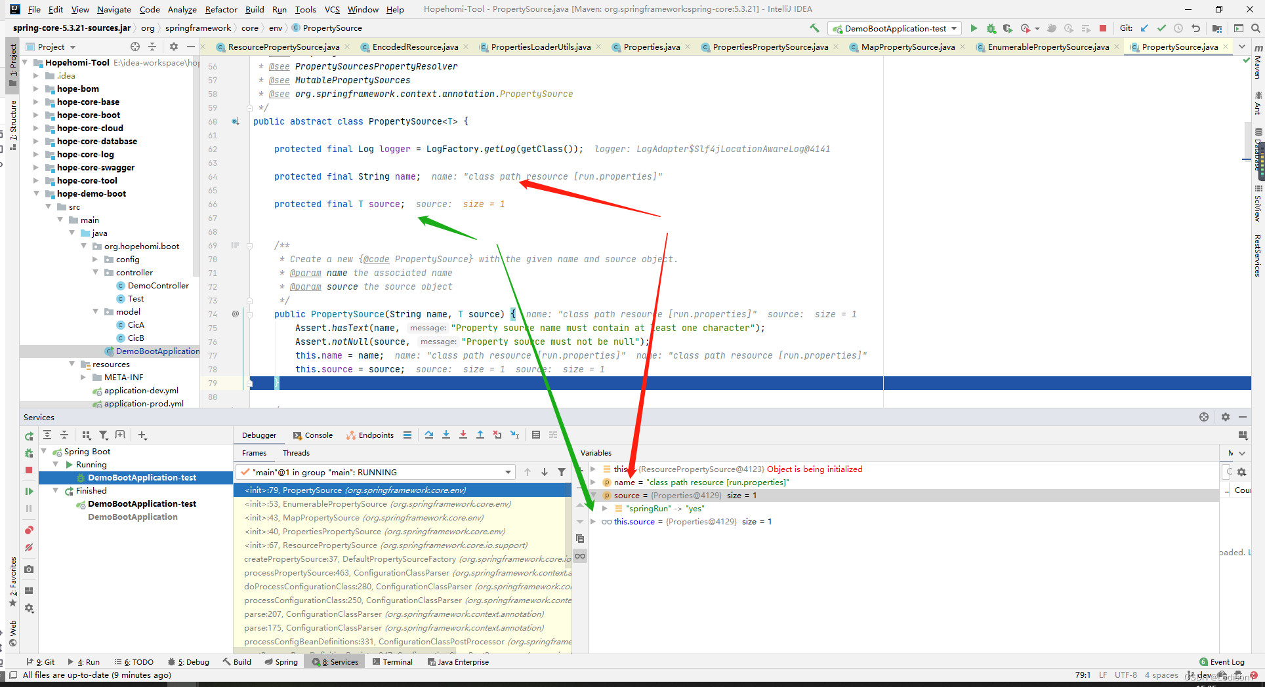The height and width of the screenshot is (687, 1265).
Task: Open the "main"@1 thread selector dropdown
Action: pos(508,472)
